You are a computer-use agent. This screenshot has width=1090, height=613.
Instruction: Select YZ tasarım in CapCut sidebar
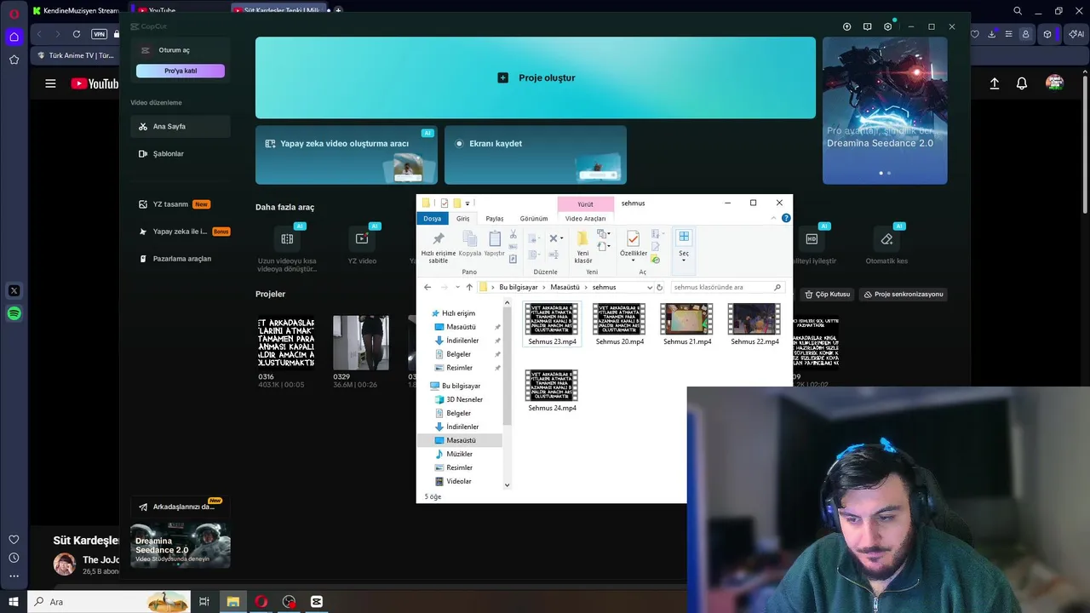[180, 204]
